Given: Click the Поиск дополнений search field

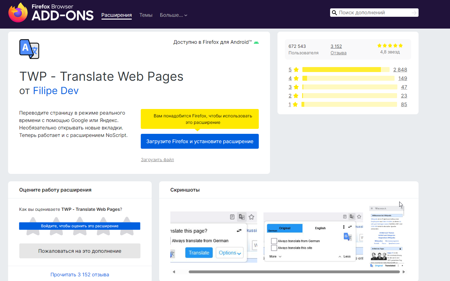Looking at the screenshot, I should point(374,13).
